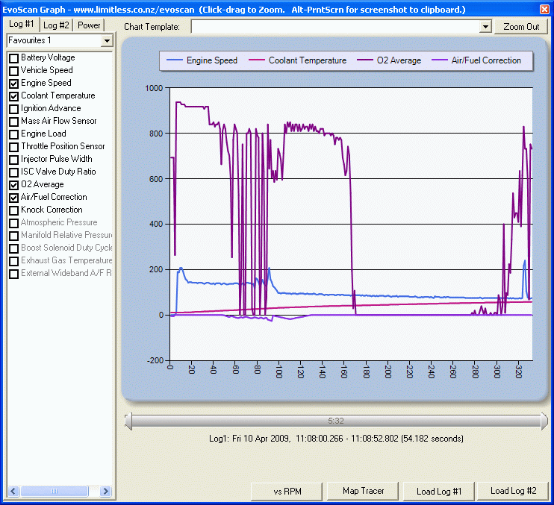This screenshot has height=505, width=554.
Task: Click the -200 value on the y-axis
Action: (155, 360)
